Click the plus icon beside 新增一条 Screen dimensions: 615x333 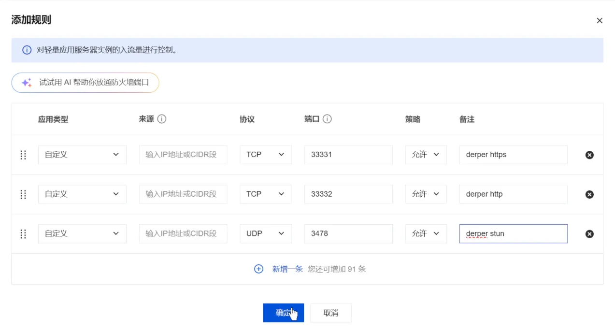tap(259, 269)
